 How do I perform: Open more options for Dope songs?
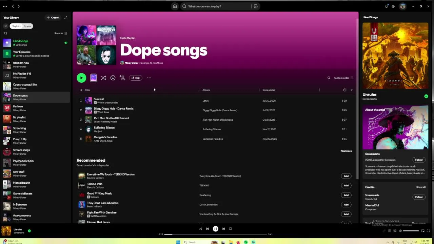click(x=149, y=78)
